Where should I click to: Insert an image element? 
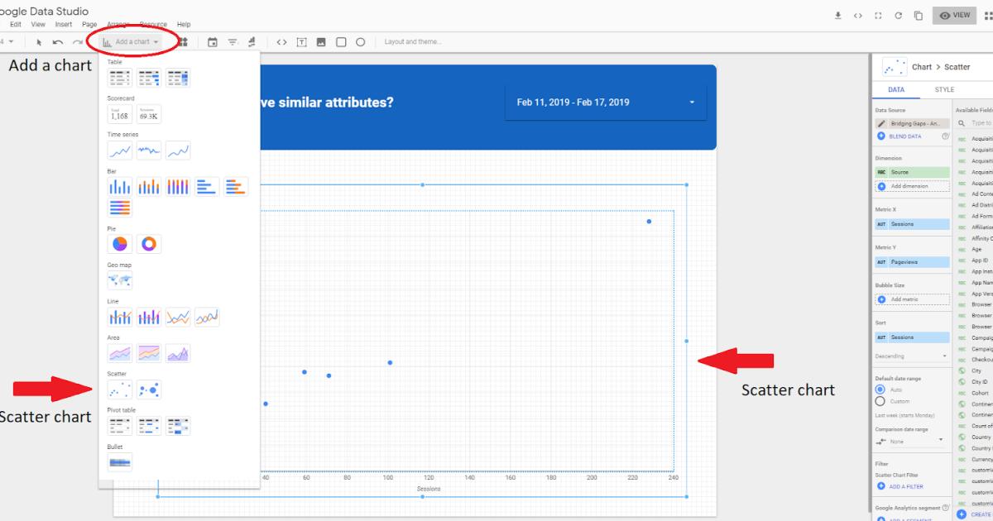click(x=321, y=41)
